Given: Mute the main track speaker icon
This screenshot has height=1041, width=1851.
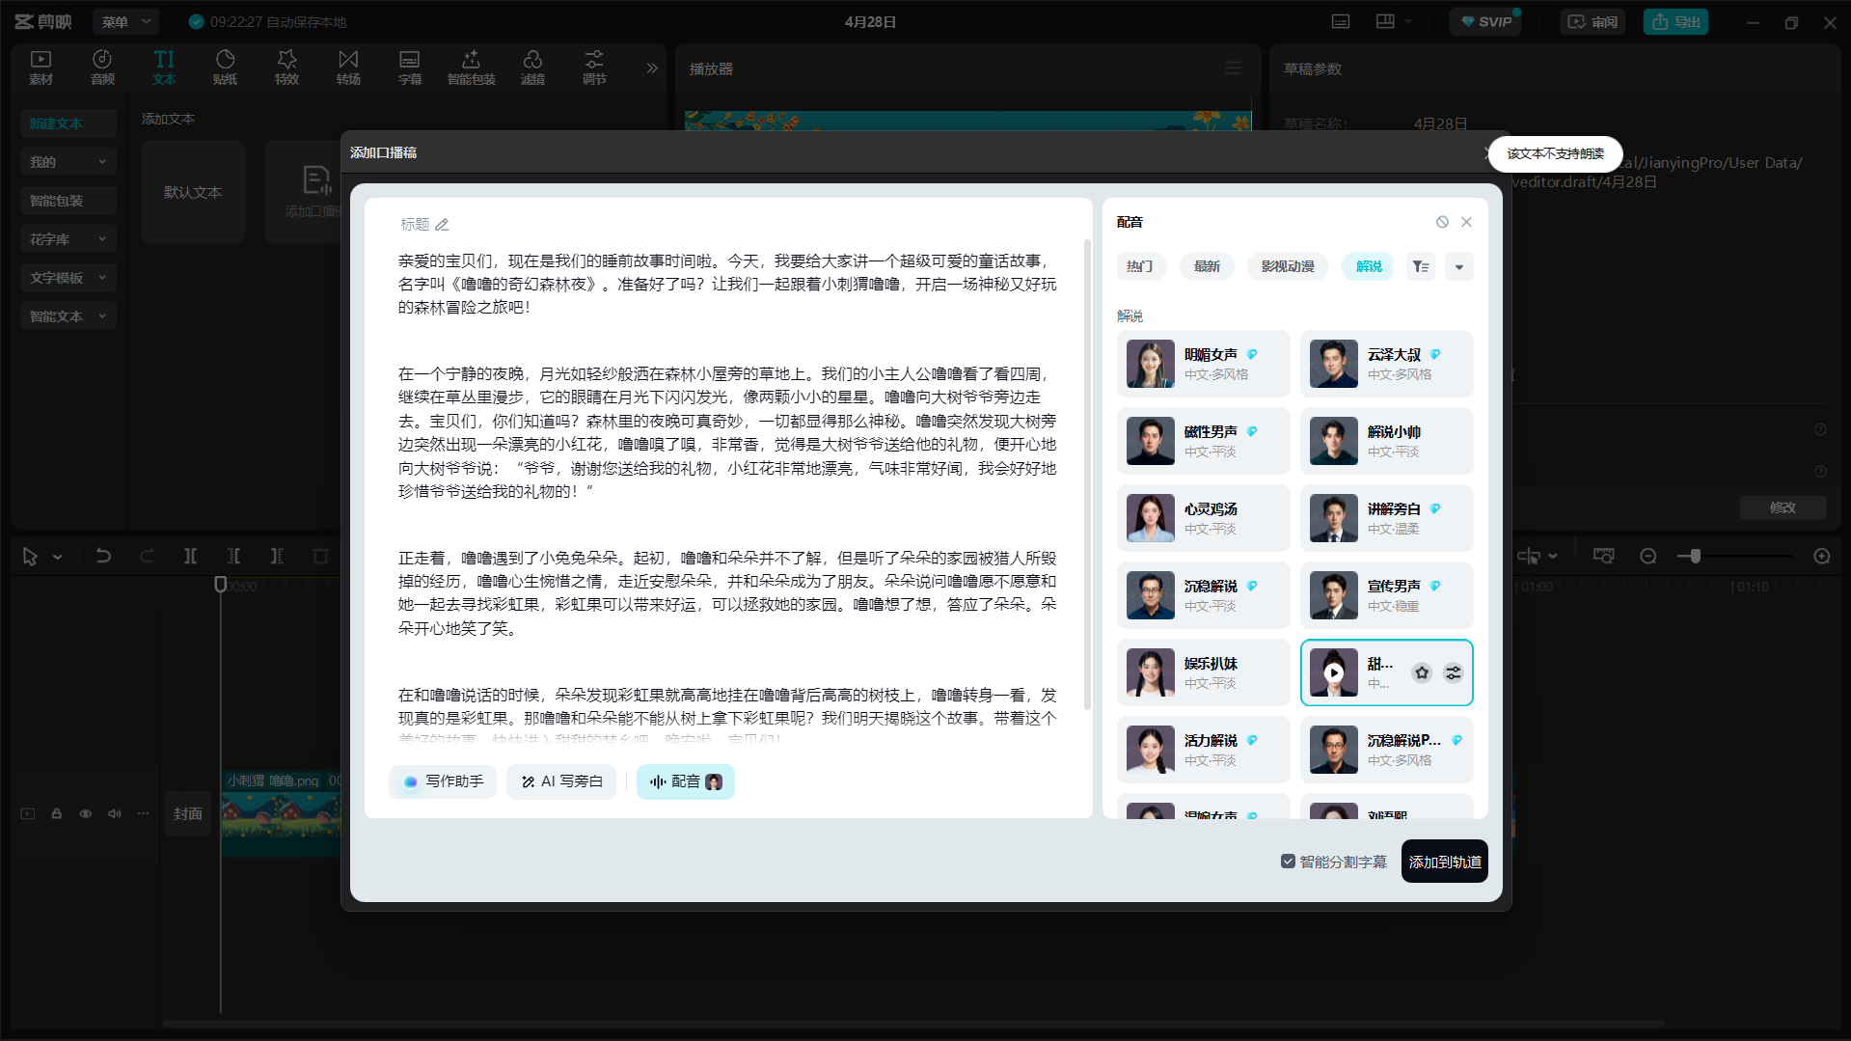Looking at the screenshot, I should (115, 813).
